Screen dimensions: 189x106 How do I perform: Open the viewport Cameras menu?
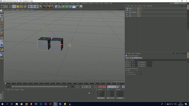(x=12, y=10)
